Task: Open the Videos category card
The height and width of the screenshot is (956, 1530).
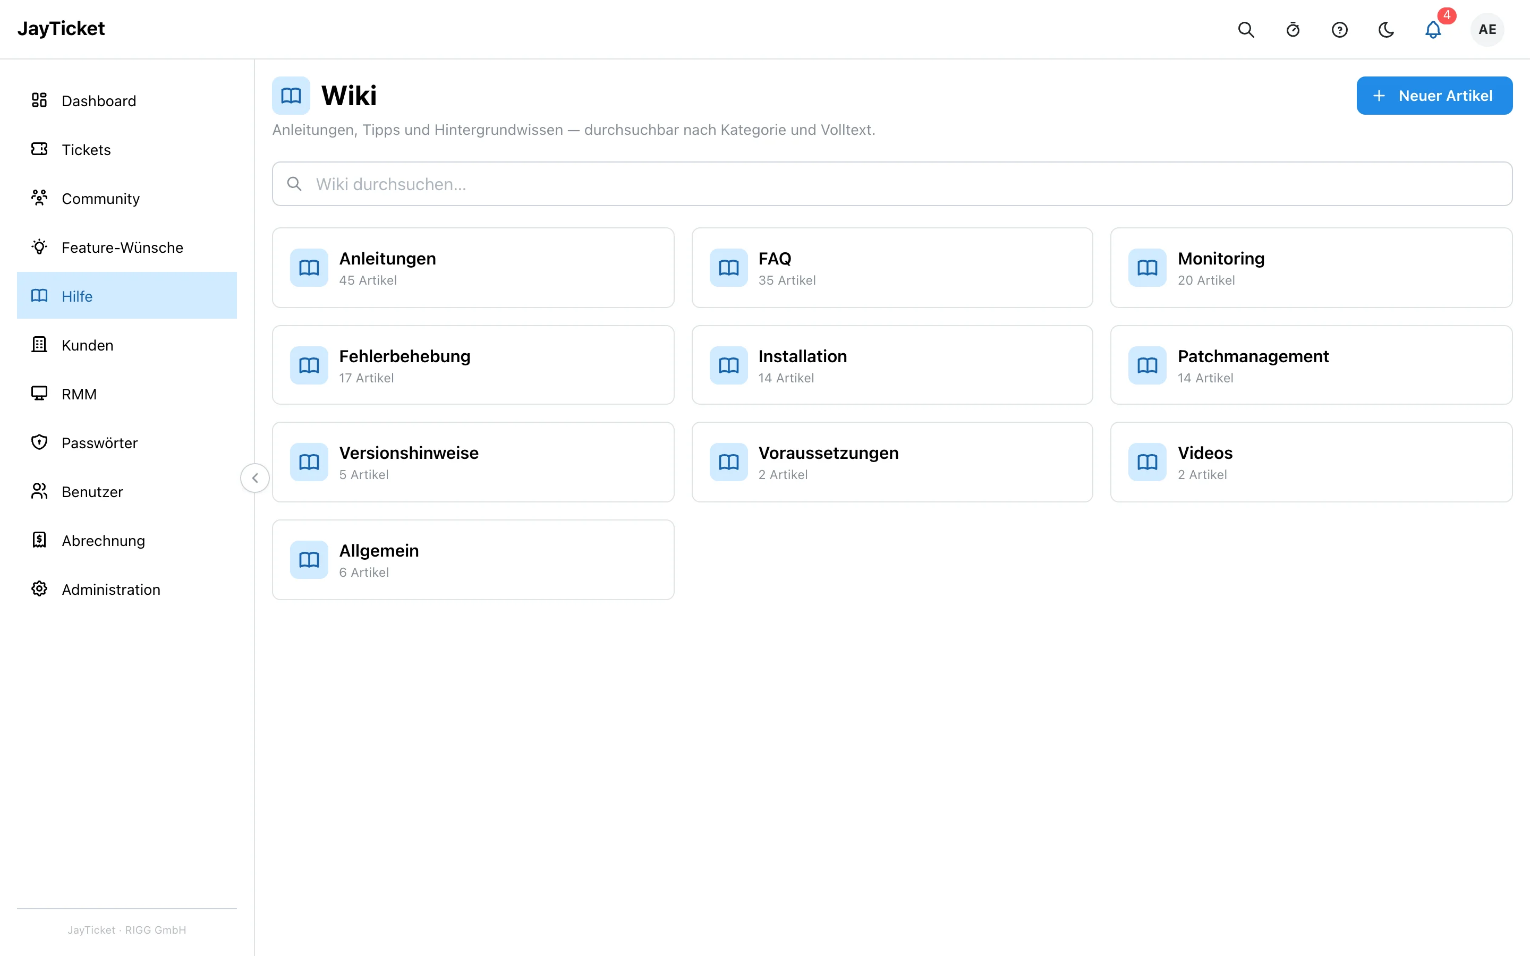Action: (x=1311, y=462)
